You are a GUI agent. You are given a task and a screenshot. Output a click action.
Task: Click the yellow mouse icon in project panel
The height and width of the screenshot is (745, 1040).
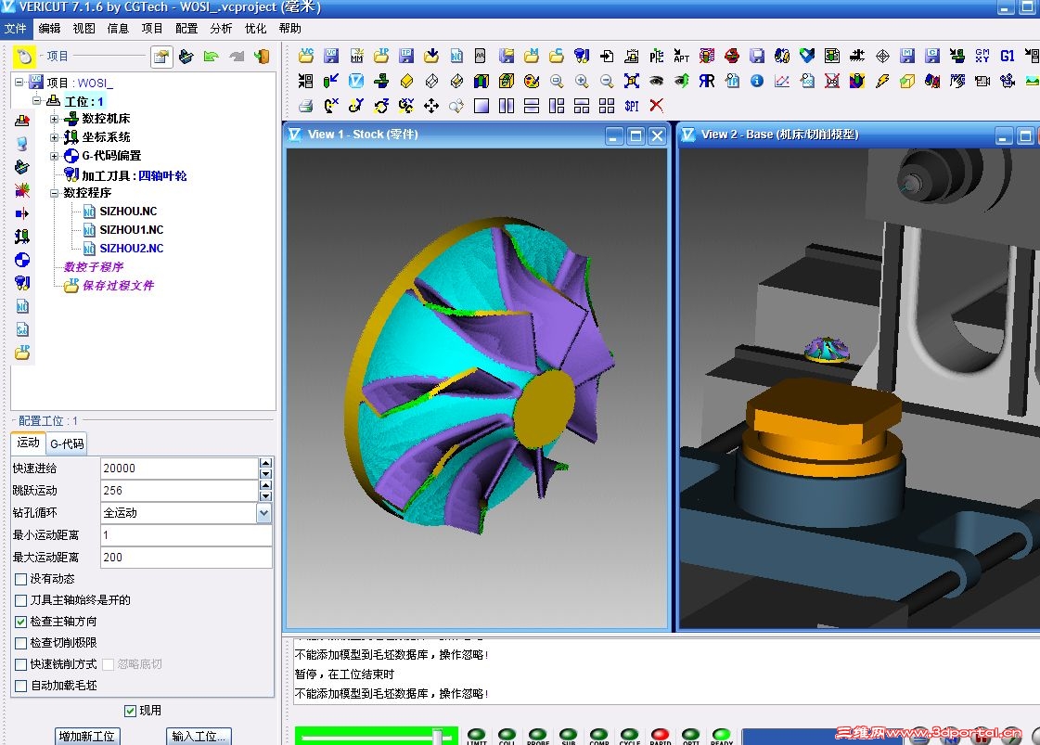24,57
